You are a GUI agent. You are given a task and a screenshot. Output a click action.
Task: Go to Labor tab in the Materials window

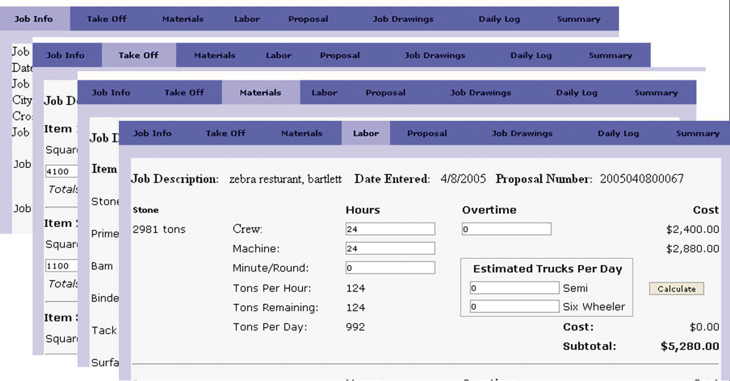click(x=324, y=92)
